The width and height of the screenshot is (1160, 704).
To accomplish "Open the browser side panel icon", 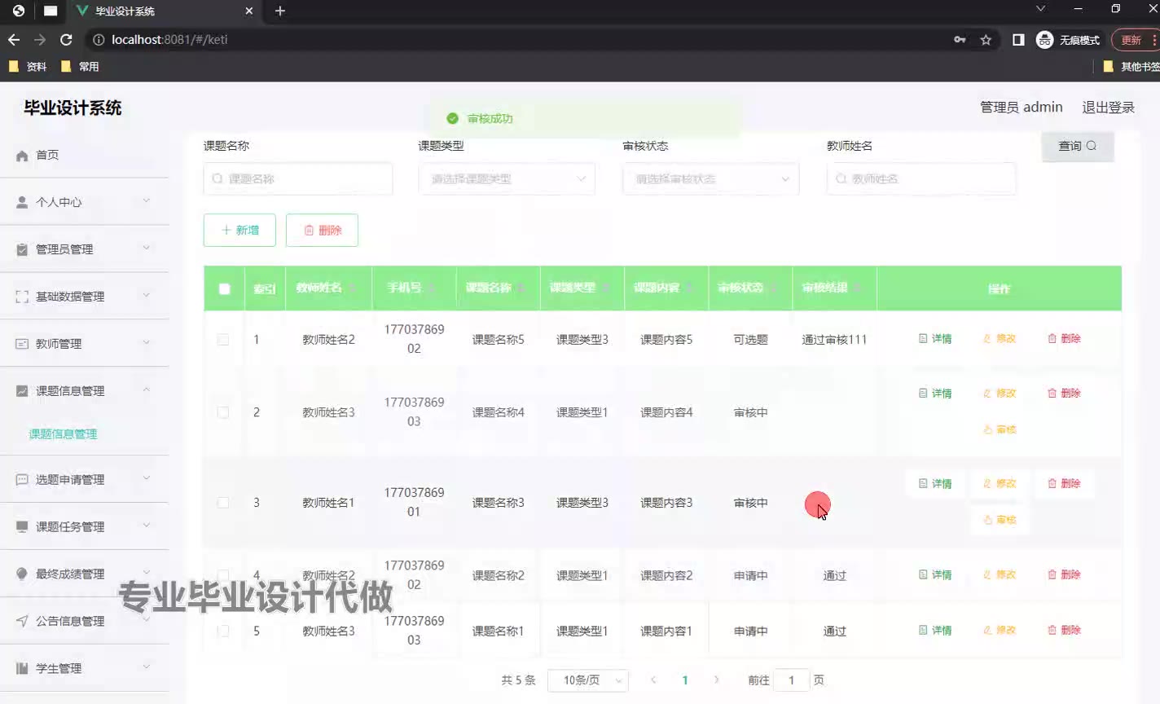I will click(x=1018, y=39).
